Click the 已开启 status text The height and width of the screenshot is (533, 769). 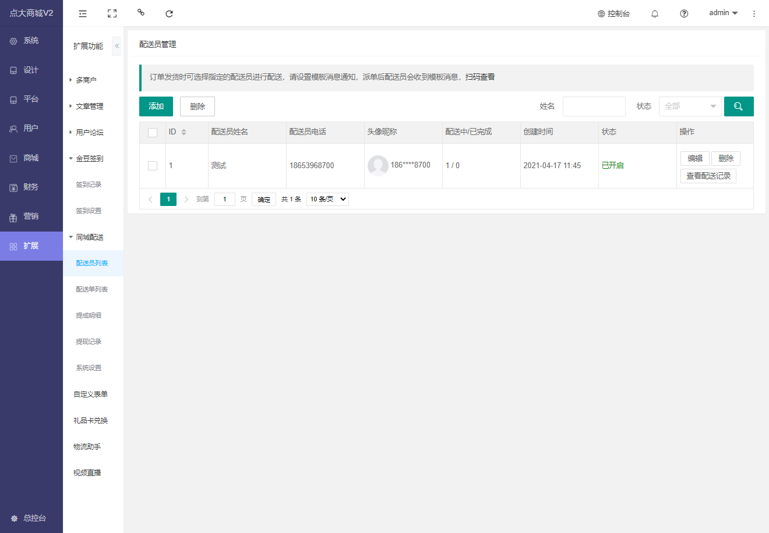click(613, 166)
